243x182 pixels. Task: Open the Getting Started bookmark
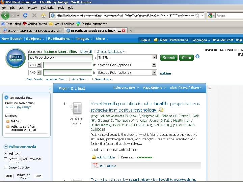click(35, 24)
